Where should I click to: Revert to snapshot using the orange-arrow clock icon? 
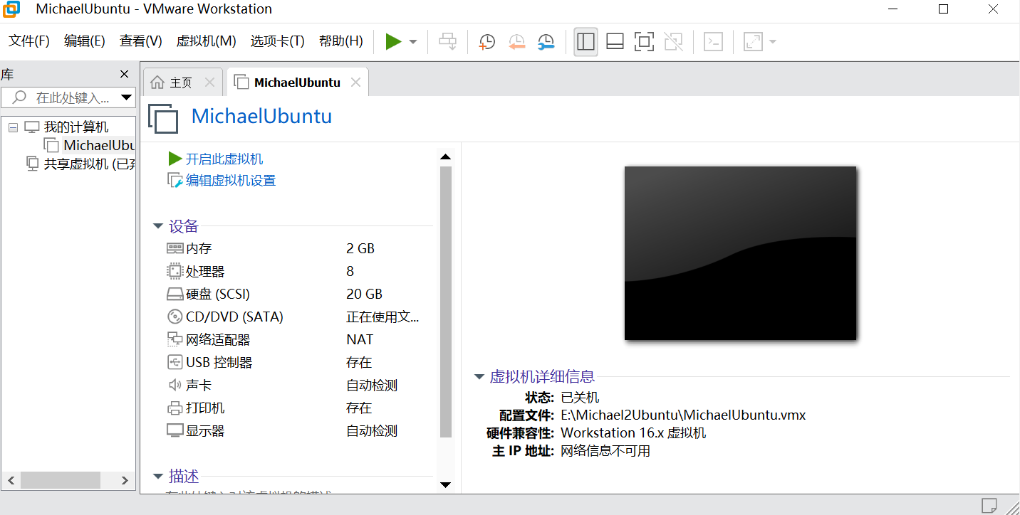[x=517, y=42]
